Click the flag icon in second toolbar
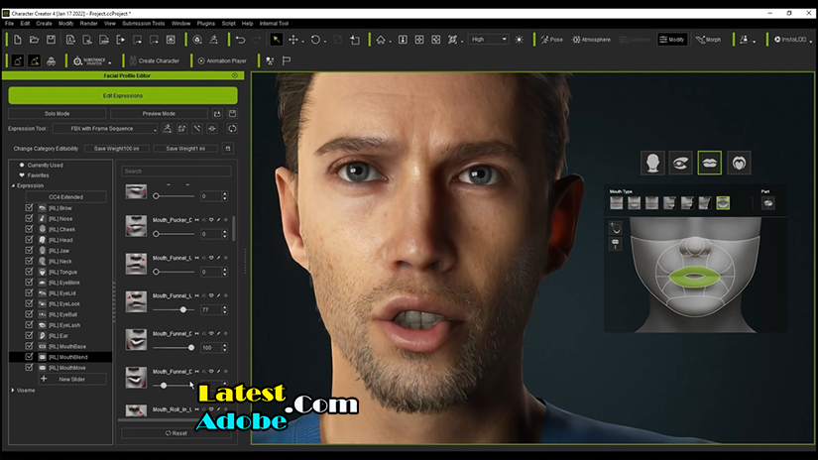Image resolution: width=818 pixels, height=460 pixels. click(x=287, y=61)
